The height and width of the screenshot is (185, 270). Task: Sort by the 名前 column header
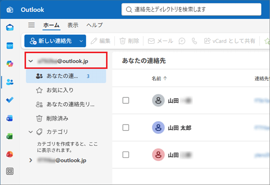[x=156, y=79]
